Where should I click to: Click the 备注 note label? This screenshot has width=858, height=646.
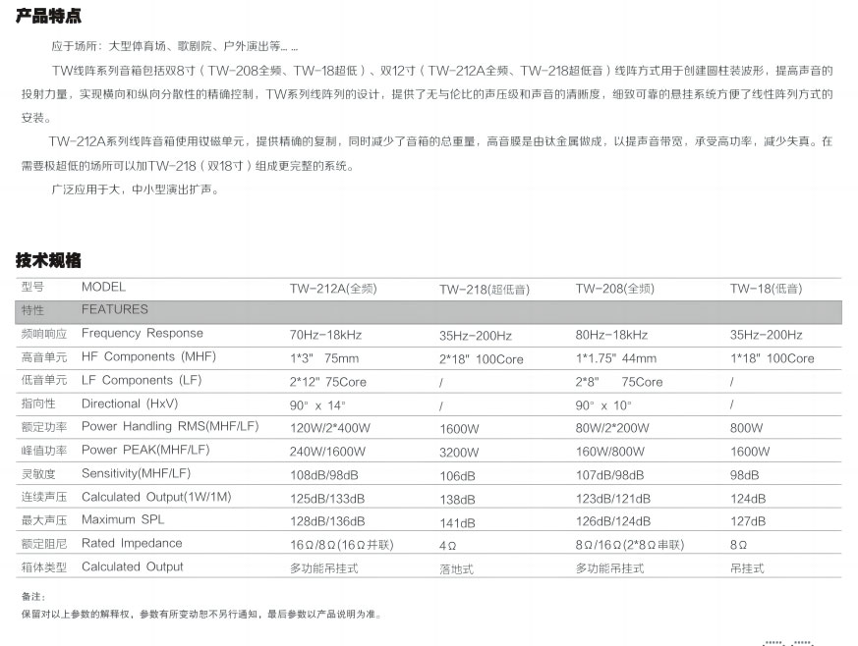point(32,596)
